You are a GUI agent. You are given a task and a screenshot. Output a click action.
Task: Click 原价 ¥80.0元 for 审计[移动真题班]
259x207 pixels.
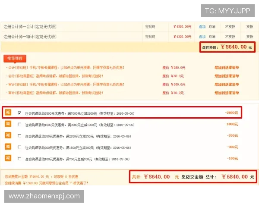coord(173,93)
